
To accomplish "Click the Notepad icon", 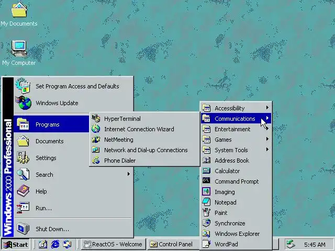I will 206,202.
